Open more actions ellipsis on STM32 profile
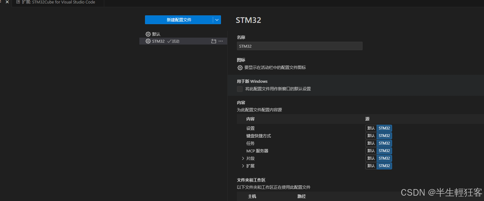 click(x=220, y=41)
